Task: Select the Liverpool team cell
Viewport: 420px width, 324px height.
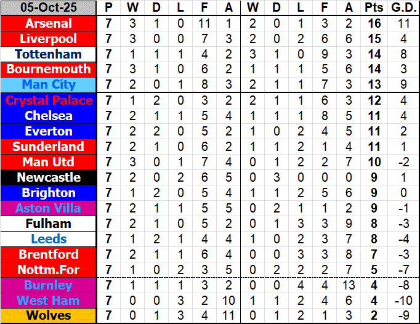Action: (49, 39)
